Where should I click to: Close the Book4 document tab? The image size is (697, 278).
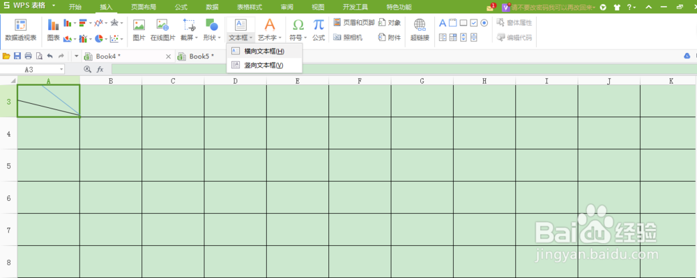coord(168,56)
